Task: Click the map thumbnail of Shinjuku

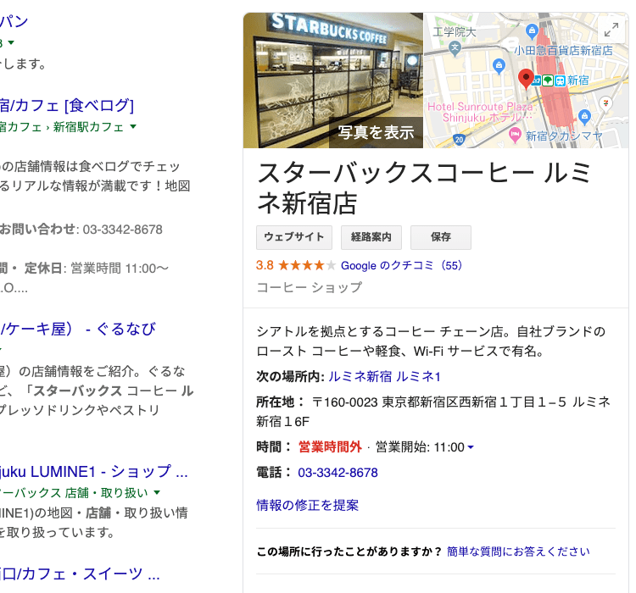Action: [x=526, y=80]
